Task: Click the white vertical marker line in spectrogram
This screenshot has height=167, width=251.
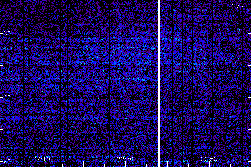Action: (x=159, y=83)
